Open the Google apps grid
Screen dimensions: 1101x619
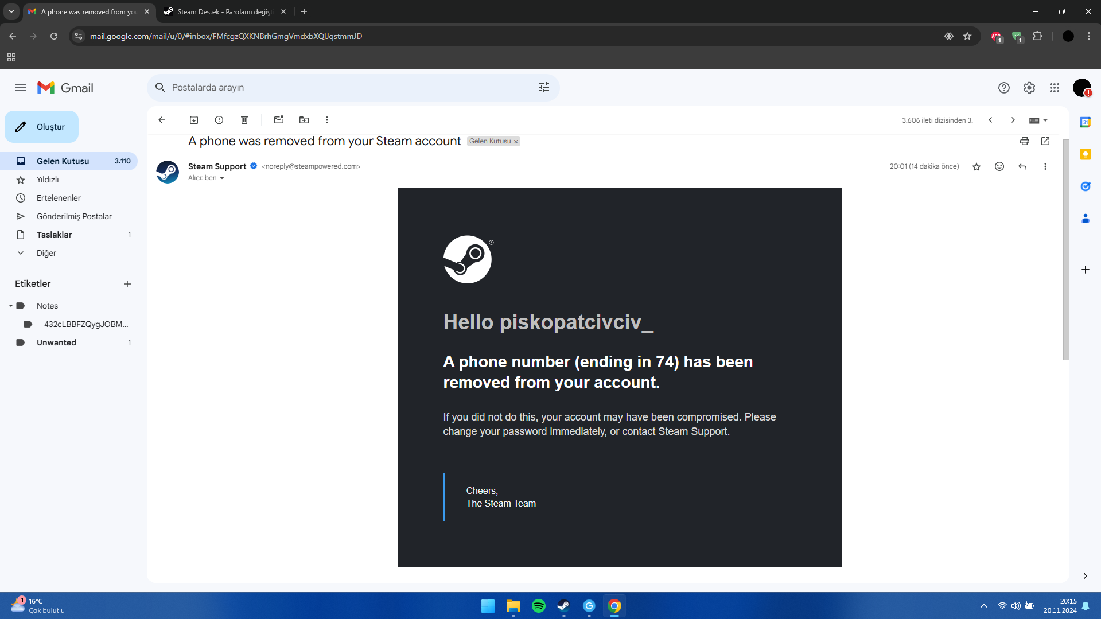1055,88
